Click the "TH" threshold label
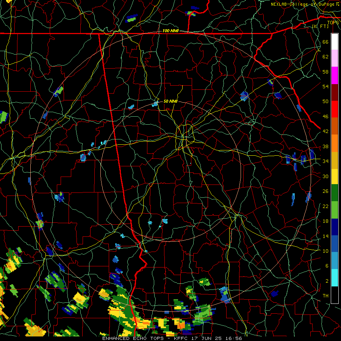 coord(325,296)
